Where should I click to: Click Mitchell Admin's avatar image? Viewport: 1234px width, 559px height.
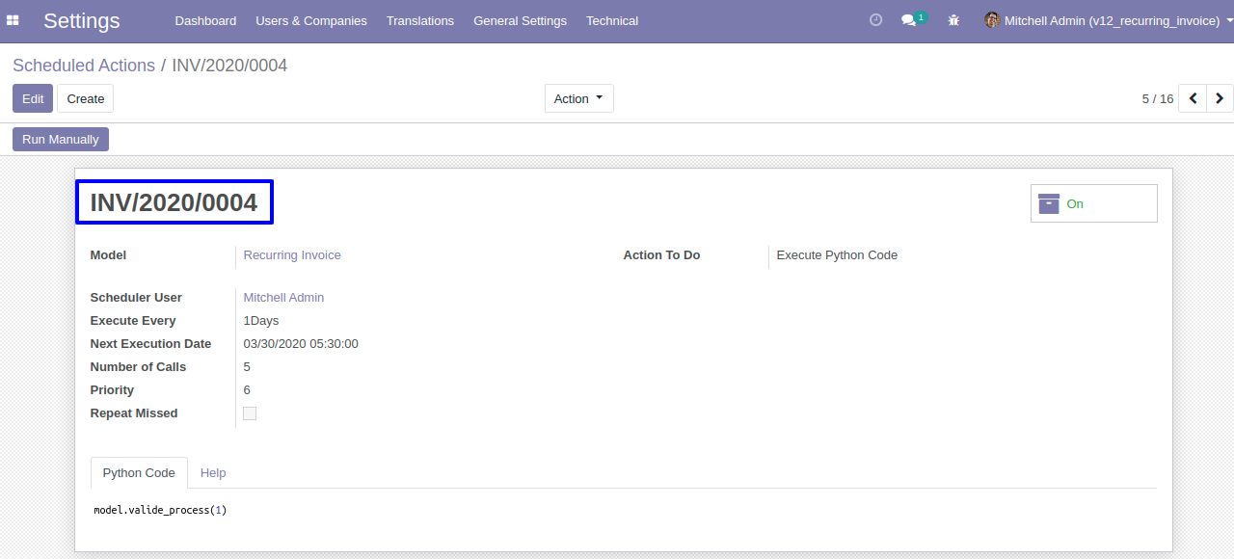[x=992, y=20]
